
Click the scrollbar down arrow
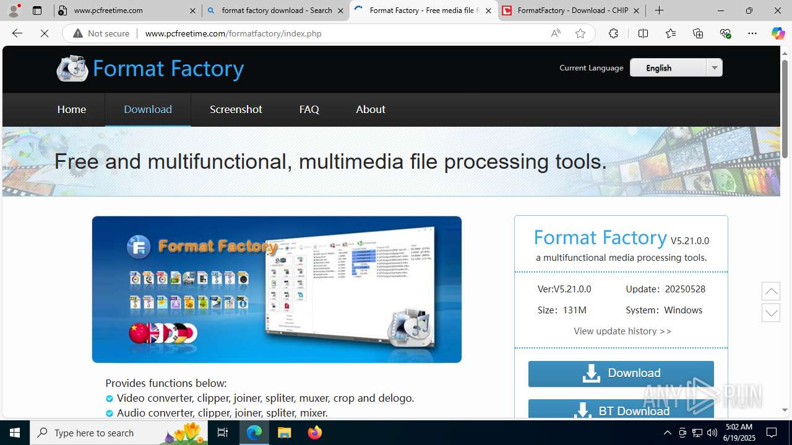(785, 410)
